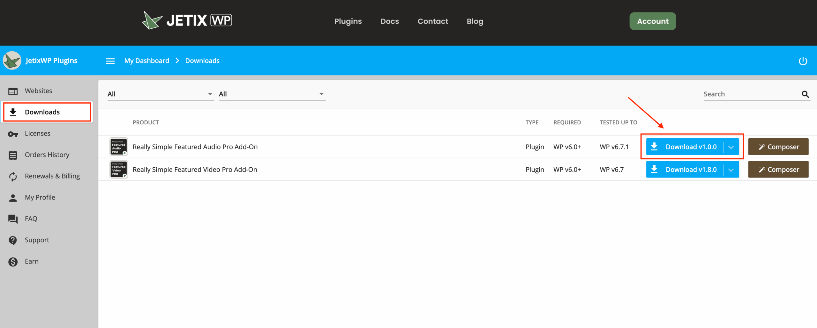The image size is (817, 328).
Task: Toggle the hamburger menu icon
Action: click(x=110, y=61)
